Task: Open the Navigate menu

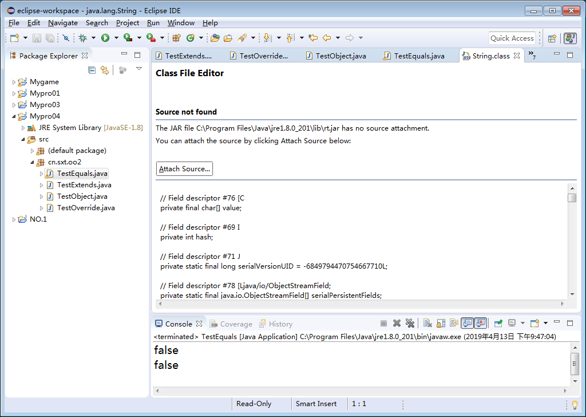Action: point(63,23)
